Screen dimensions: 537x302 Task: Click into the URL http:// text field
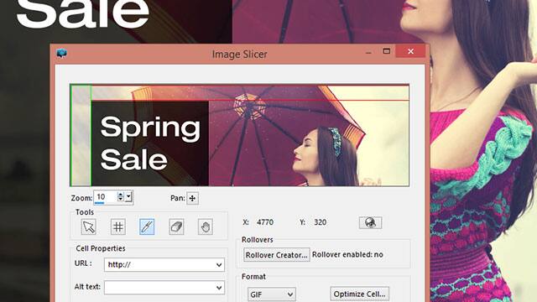click(160, 265)
